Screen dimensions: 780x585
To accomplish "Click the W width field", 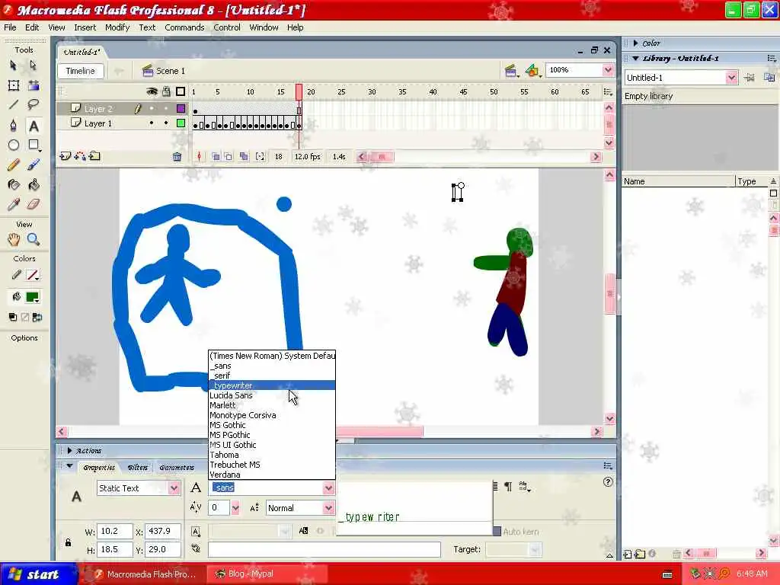I will pos(114,531).
